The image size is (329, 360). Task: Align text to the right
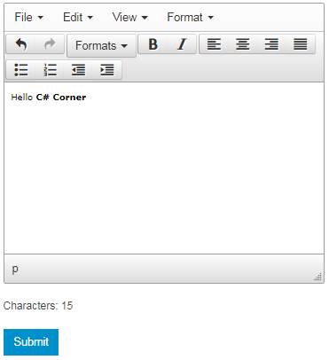pos(271,44)
